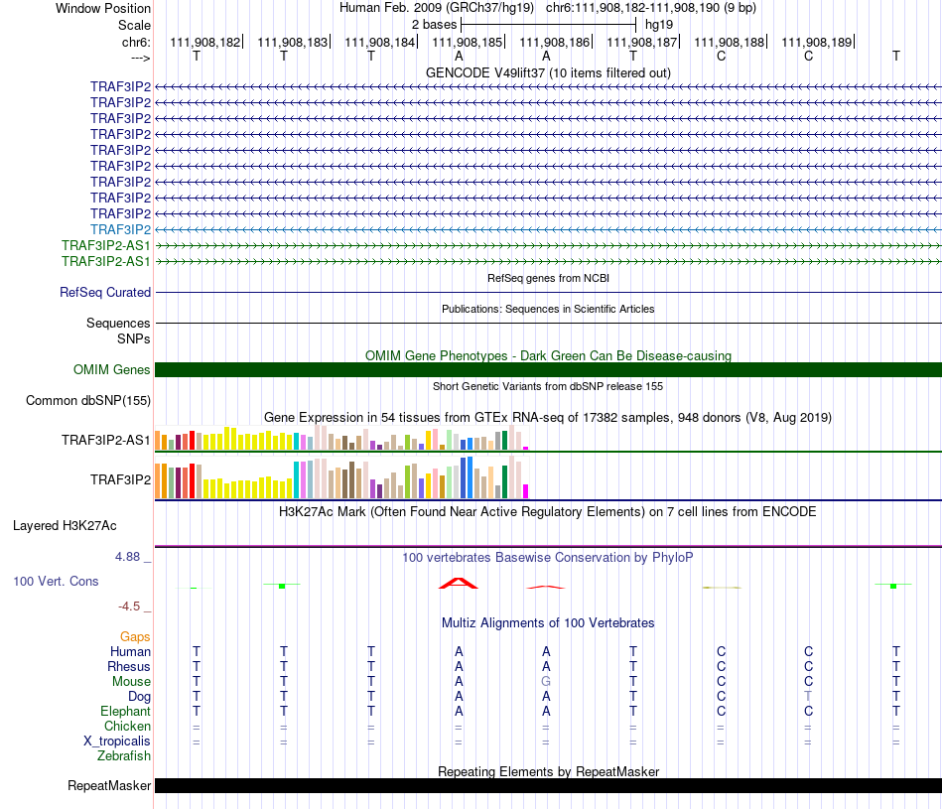Open the TRAF3IP2 GTEx expression bar chart
943x809 pixels.
(341, 477)
